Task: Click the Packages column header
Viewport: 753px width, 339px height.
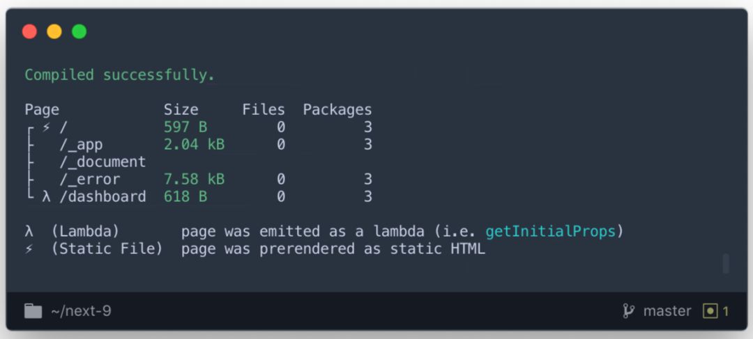Action: pyautogui.click(x=337, y=109)
